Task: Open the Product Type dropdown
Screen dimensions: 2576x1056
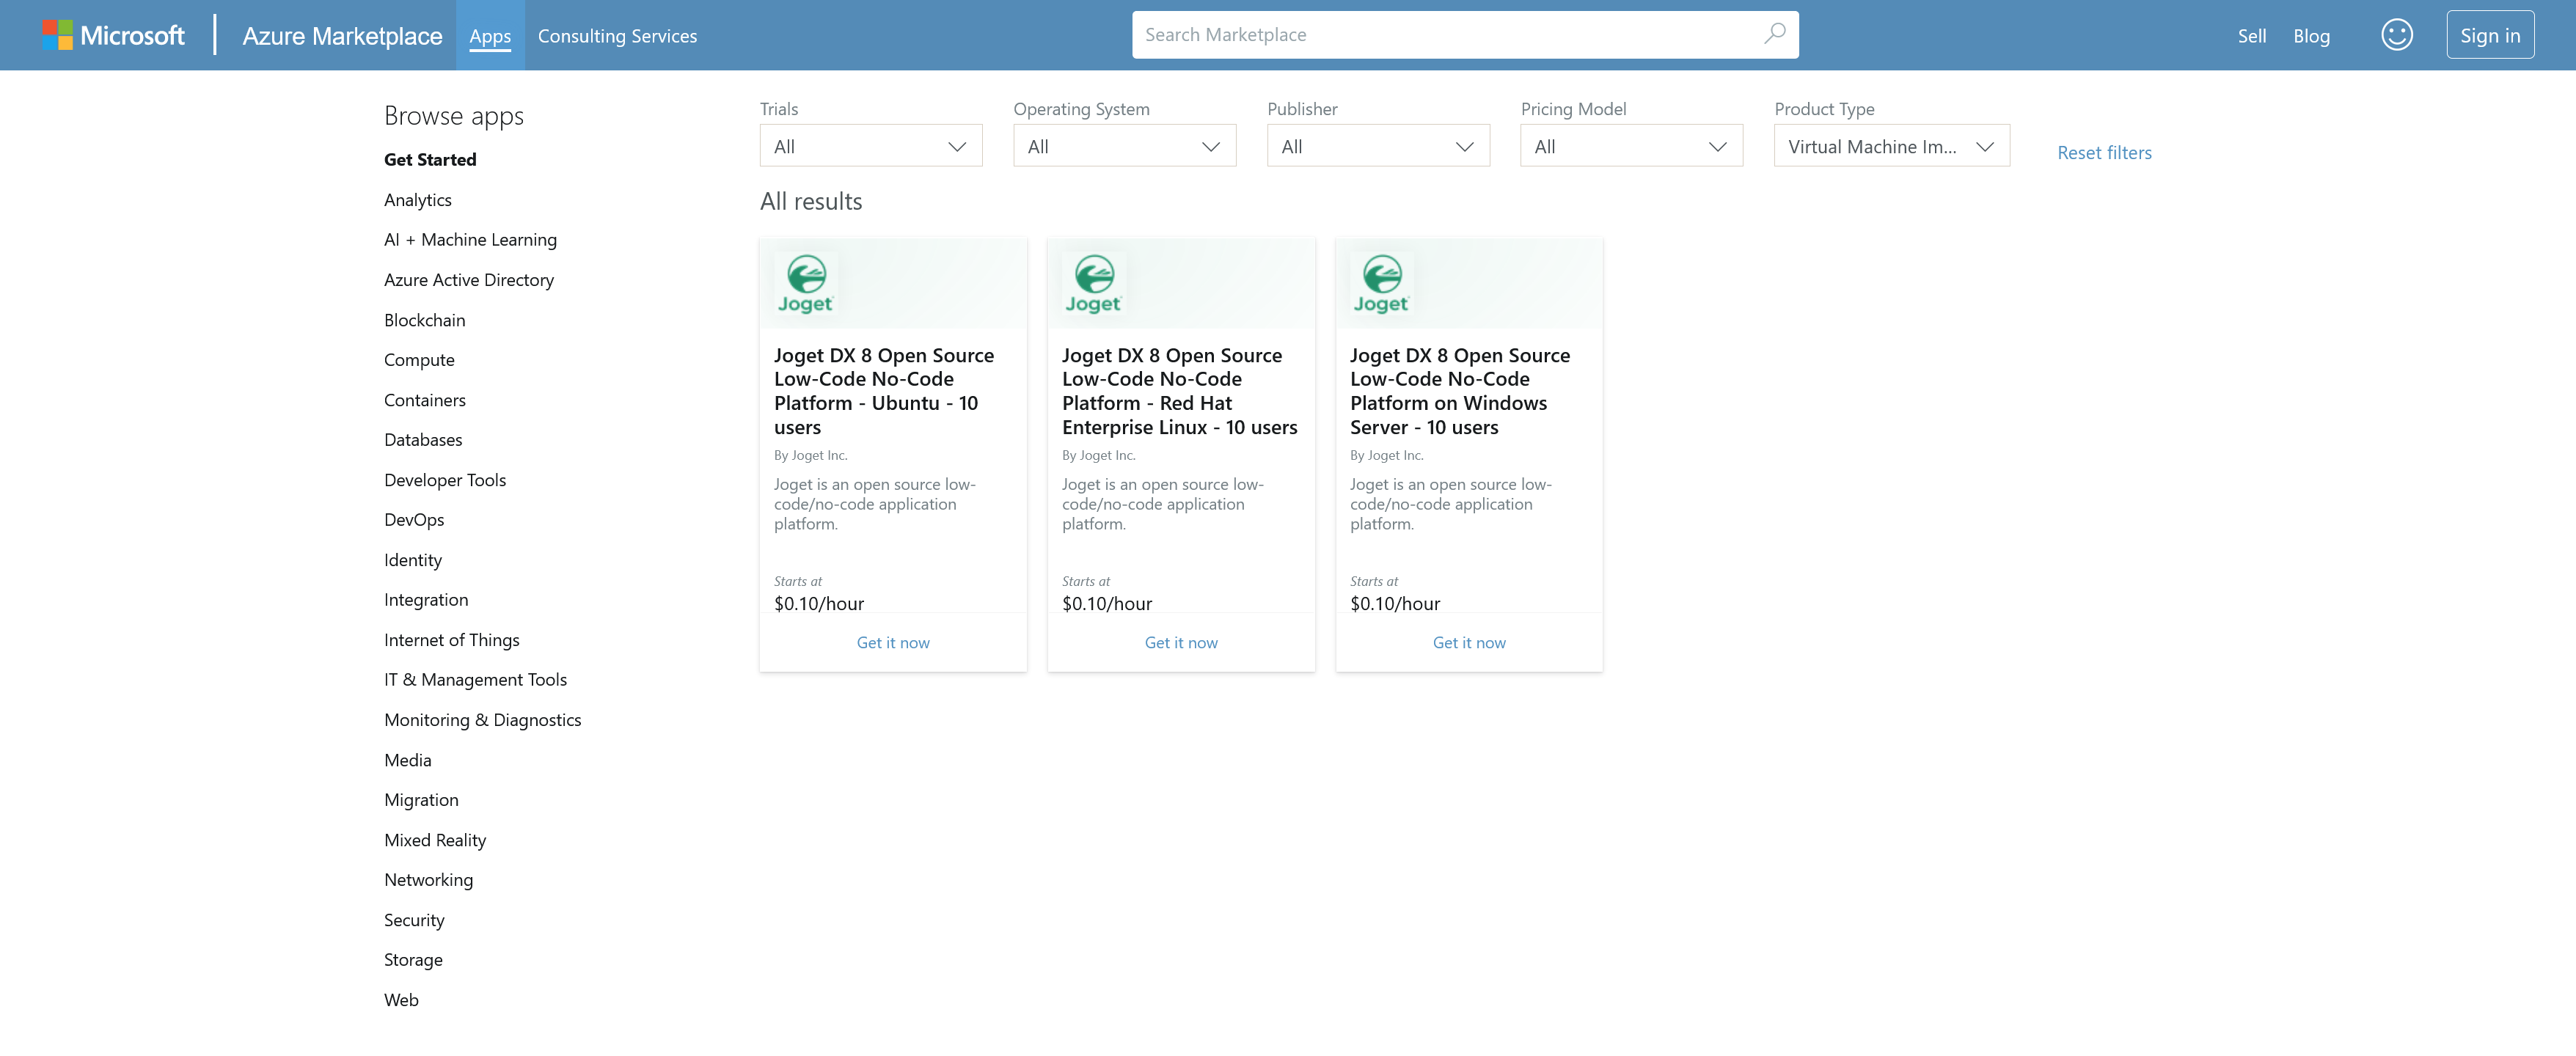Action: [x=1891, y=146]
